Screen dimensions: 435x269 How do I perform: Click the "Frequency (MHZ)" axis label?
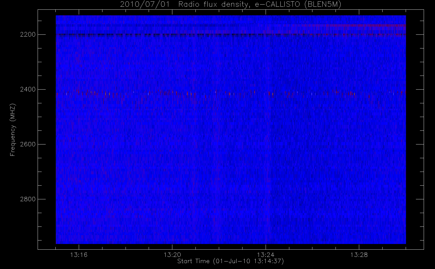[x=13, y=130]
